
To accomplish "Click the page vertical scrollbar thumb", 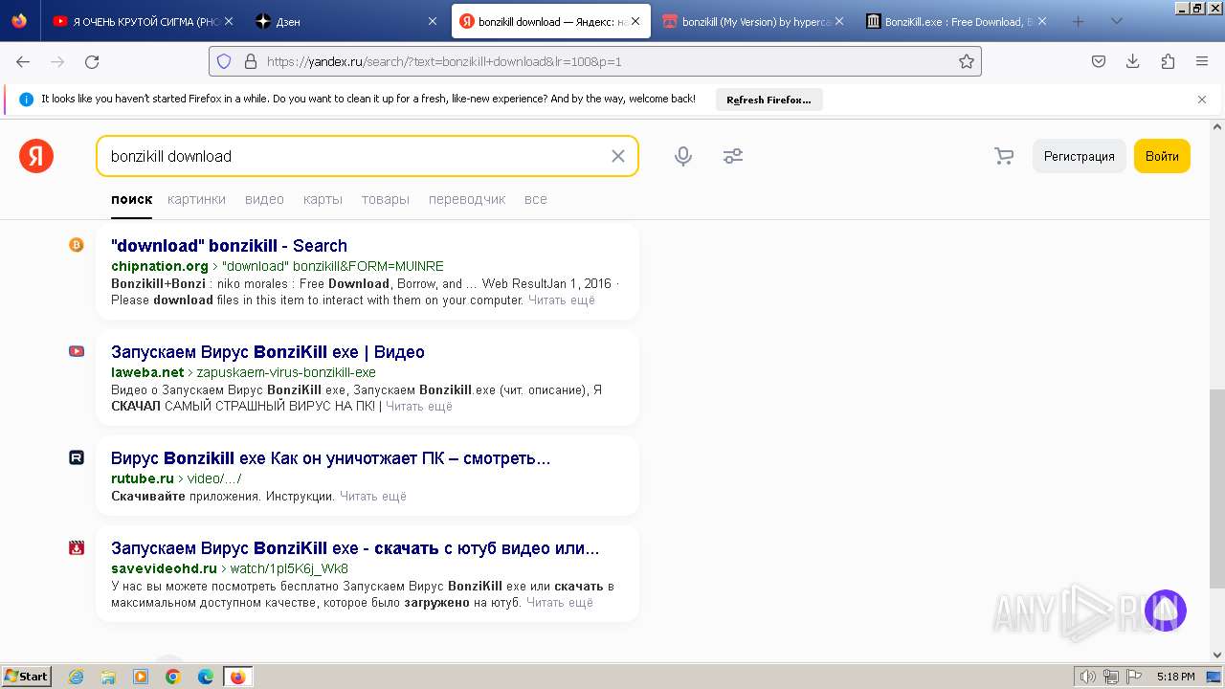I will click(x=1216, y=488).
